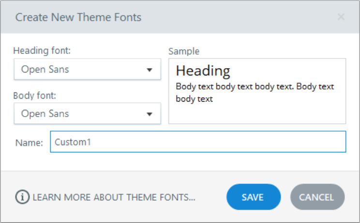Close the Create New Theme Fonts dialog
The image size is (360, 223).
click(x=341, y=17)
